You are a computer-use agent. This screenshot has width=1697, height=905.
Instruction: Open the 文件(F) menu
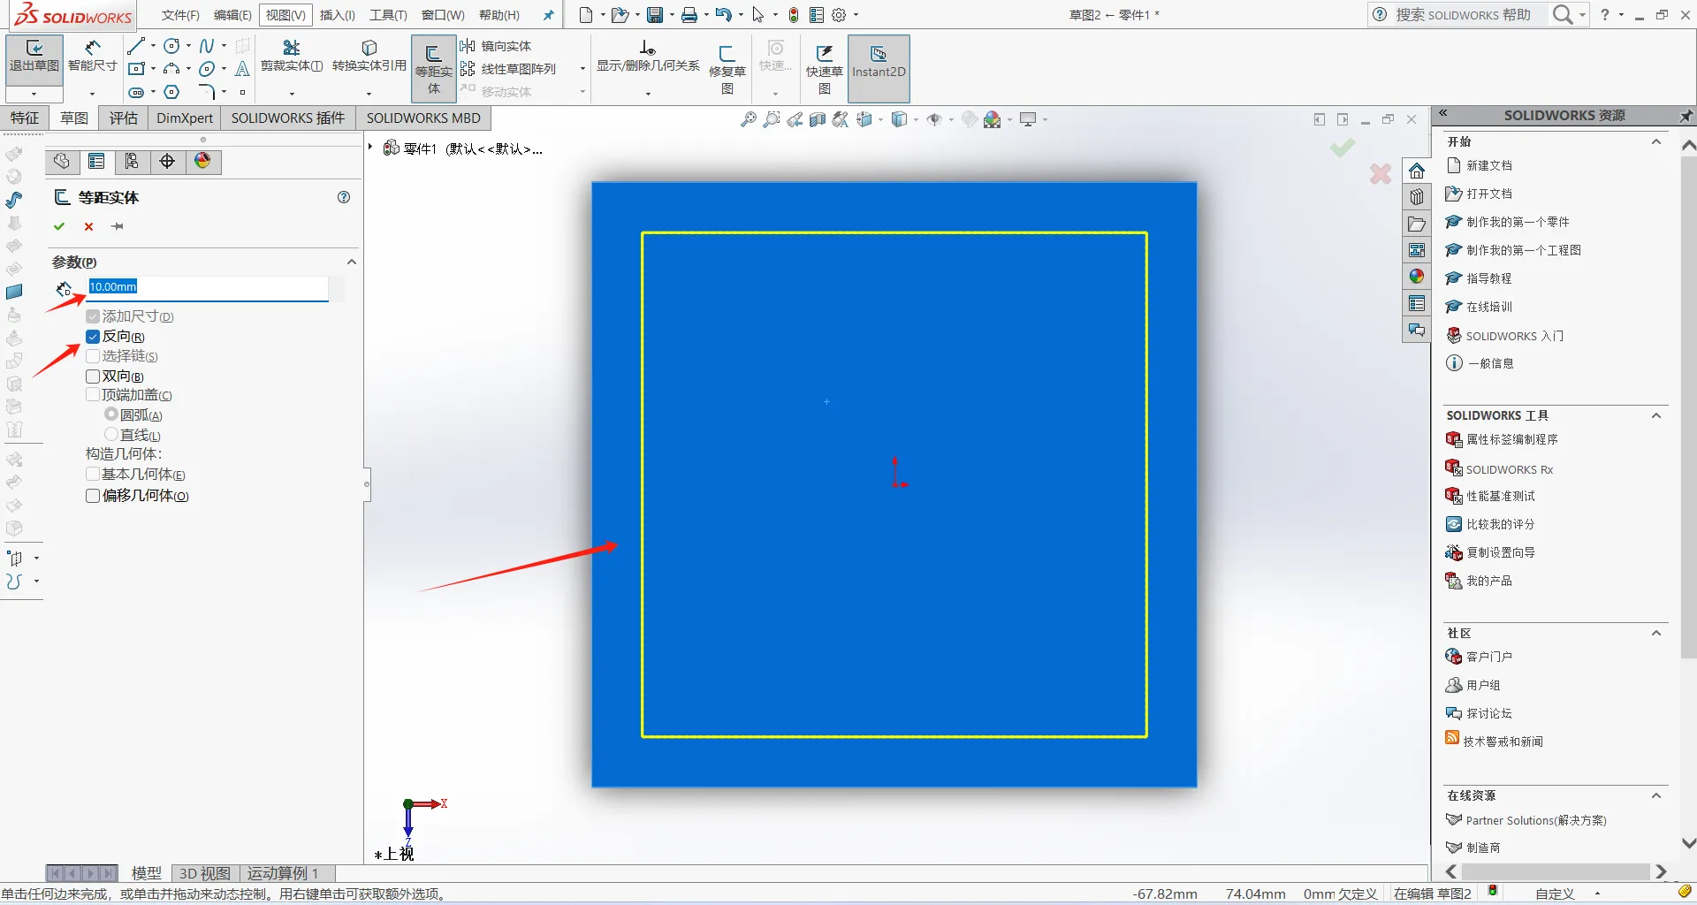coord(180,15)
